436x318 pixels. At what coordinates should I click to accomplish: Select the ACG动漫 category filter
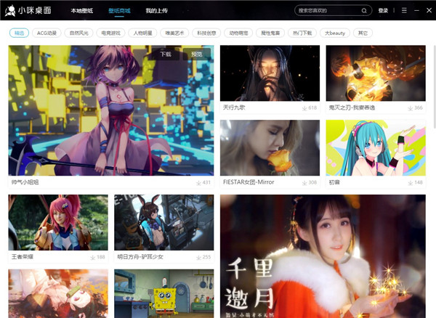pyautogui.click(x=47, y=33)
